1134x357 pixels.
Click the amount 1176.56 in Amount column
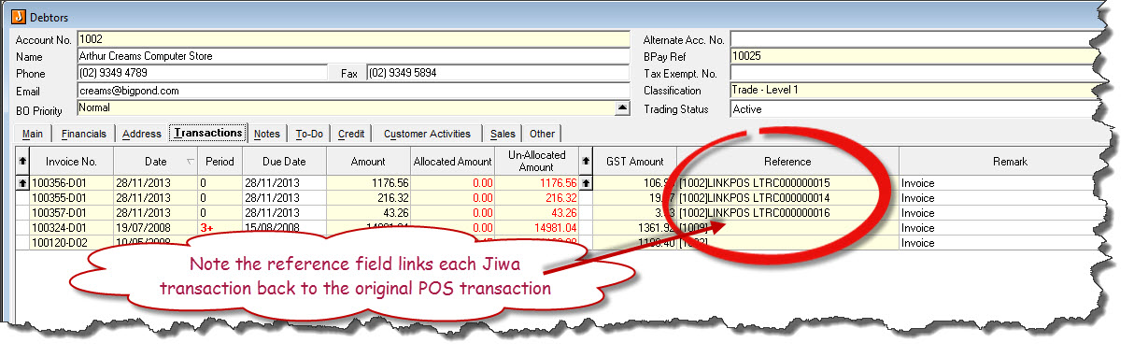click(x=368, y=183)
